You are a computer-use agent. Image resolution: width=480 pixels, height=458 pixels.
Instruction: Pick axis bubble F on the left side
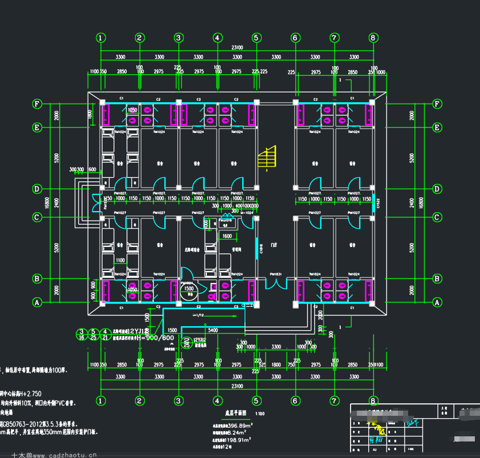(x=37, y=104)
